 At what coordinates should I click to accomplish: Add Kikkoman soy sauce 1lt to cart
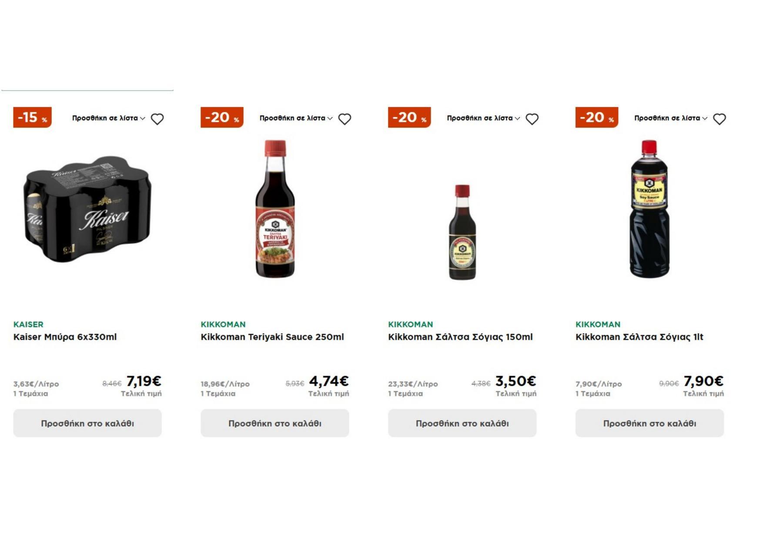(x=649, y=423)
